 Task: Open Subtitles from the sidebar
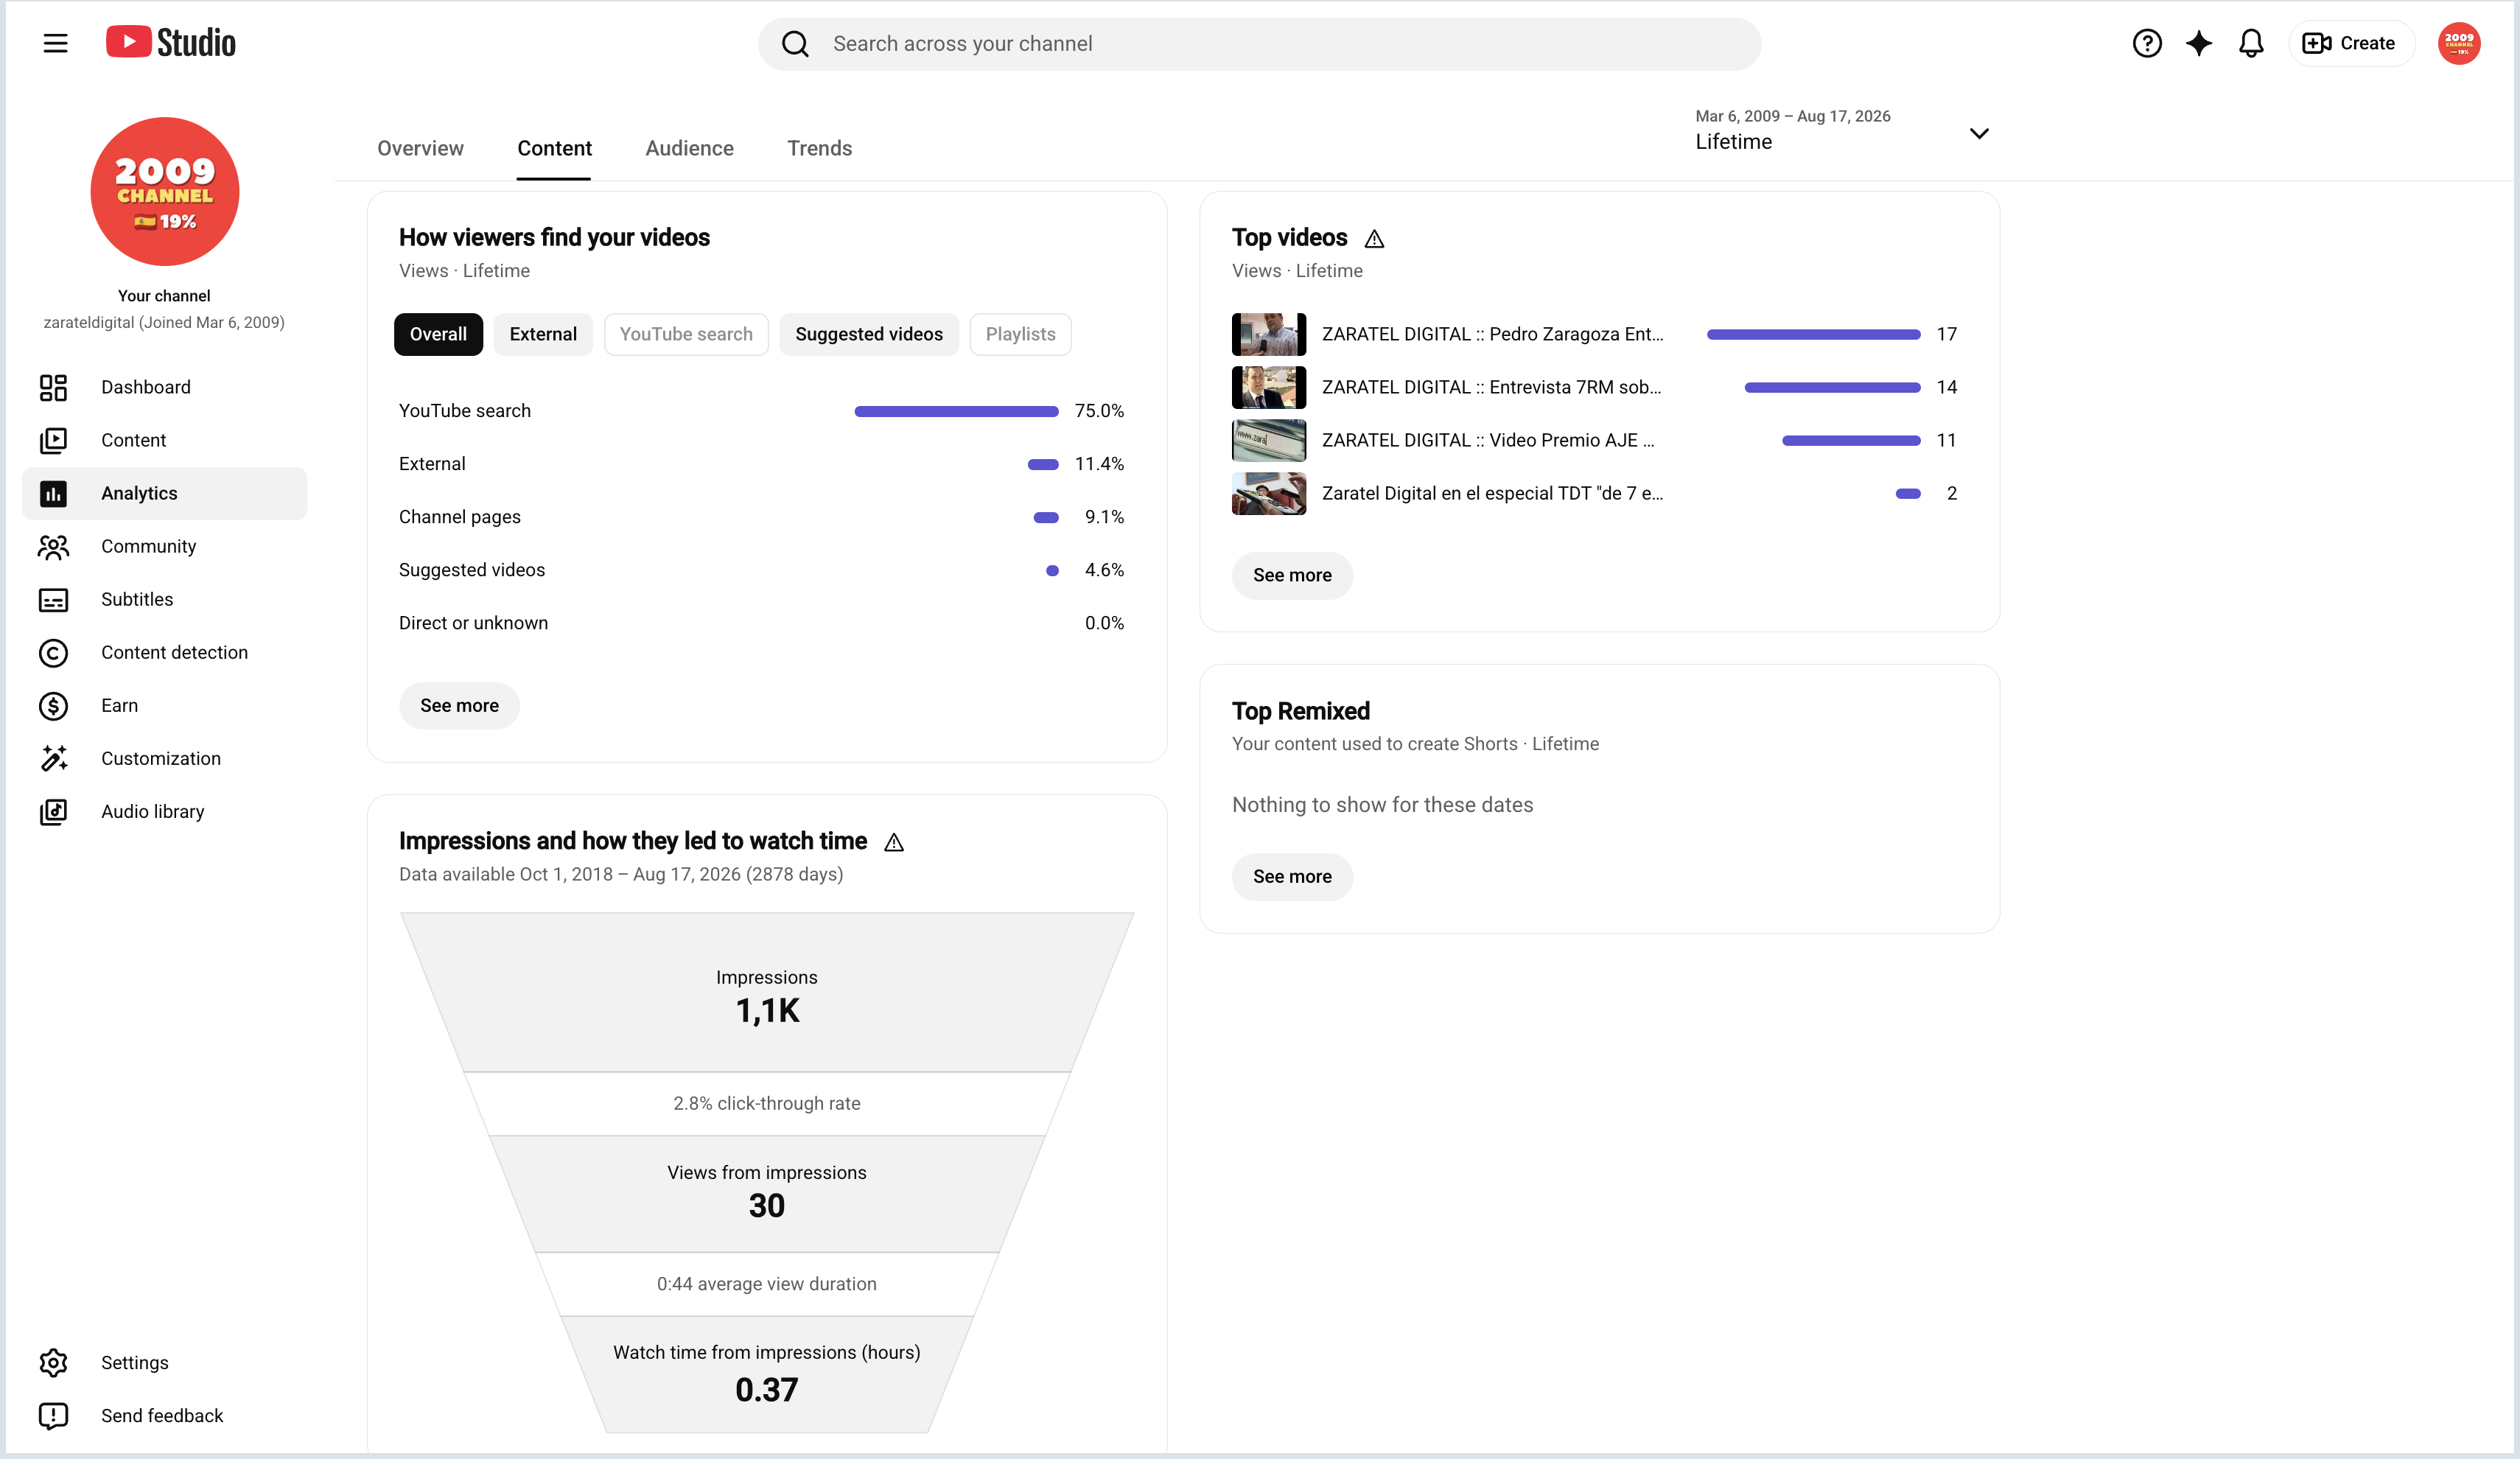[165, 599]
